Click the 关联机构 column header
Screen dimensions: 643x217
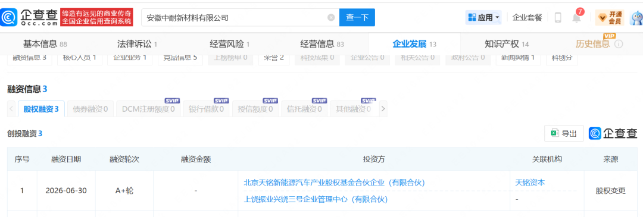click(x=547, y=159)
